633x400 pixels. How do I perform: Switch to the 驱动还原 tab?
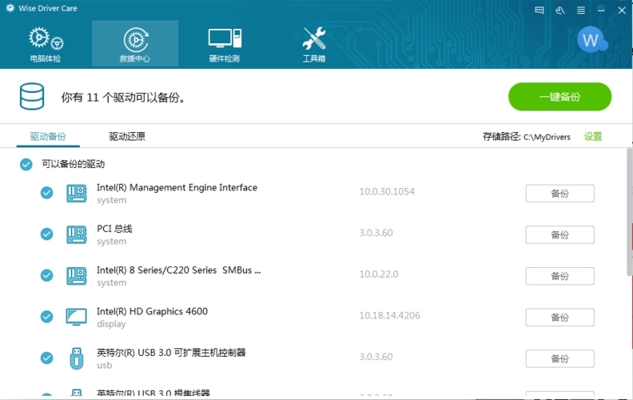[127, 137]
